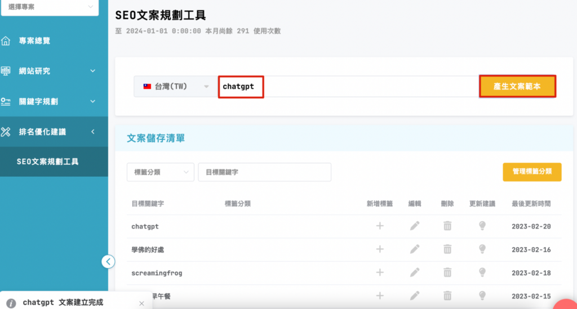
Task: Edit the 早午餐 row with pencil icon
Action: tap(415, 295)
